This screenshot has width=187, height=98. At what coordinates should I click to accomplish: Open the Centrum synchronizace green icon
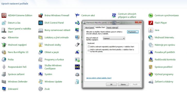coord(151,16)
